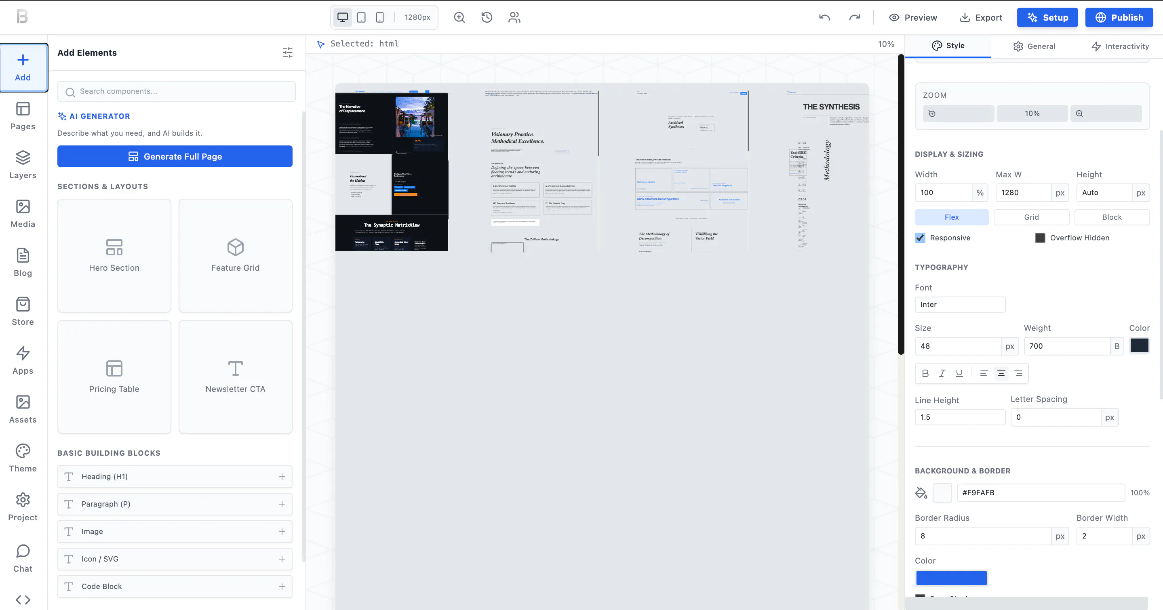Set display mode to Grid

coord(1031,217)
